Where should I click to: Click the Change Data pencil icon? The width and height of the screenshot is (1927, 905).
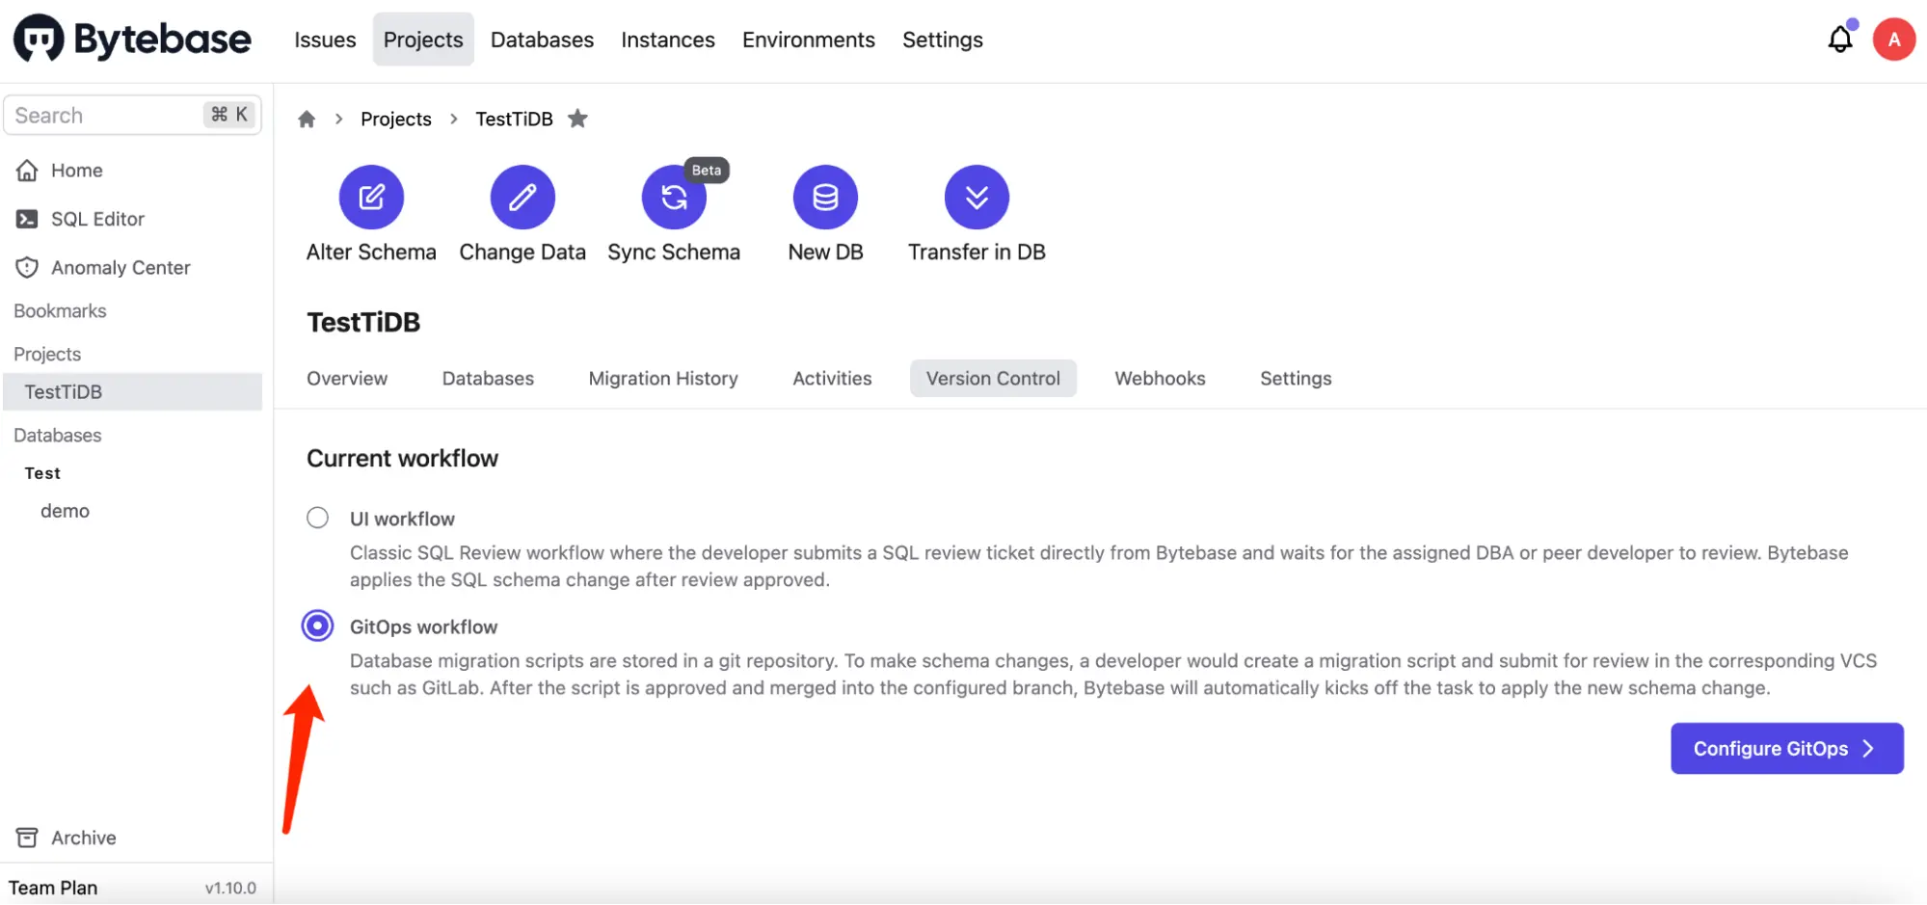pyautogui.click(x=522, y=198)
